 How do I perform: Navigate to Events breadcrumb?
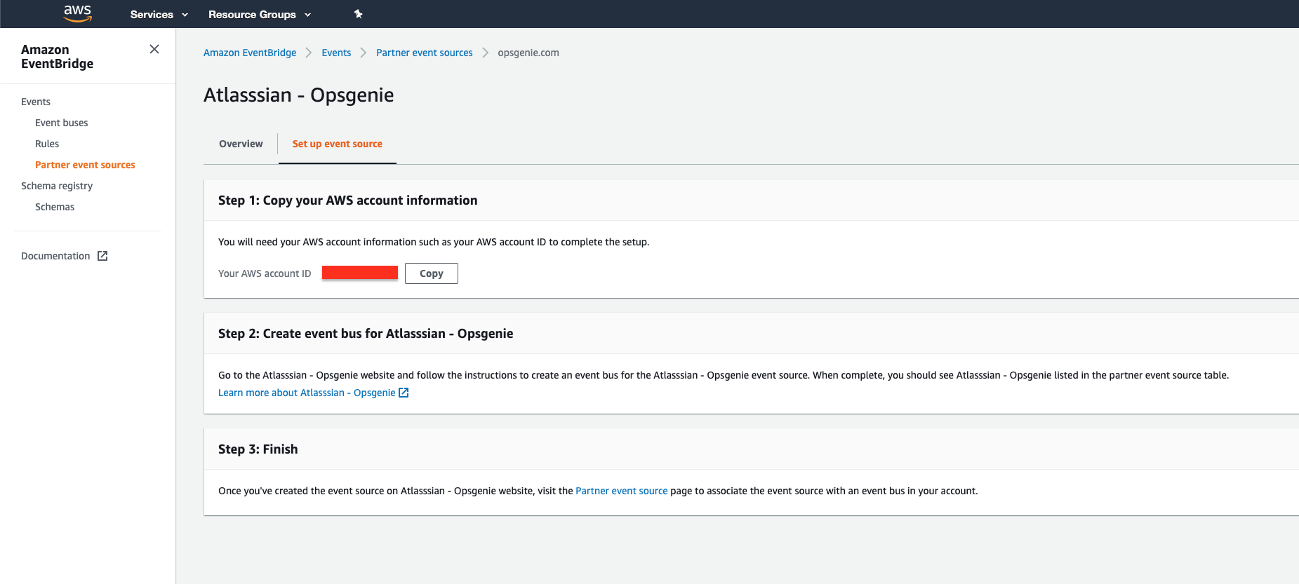(336, 53)
